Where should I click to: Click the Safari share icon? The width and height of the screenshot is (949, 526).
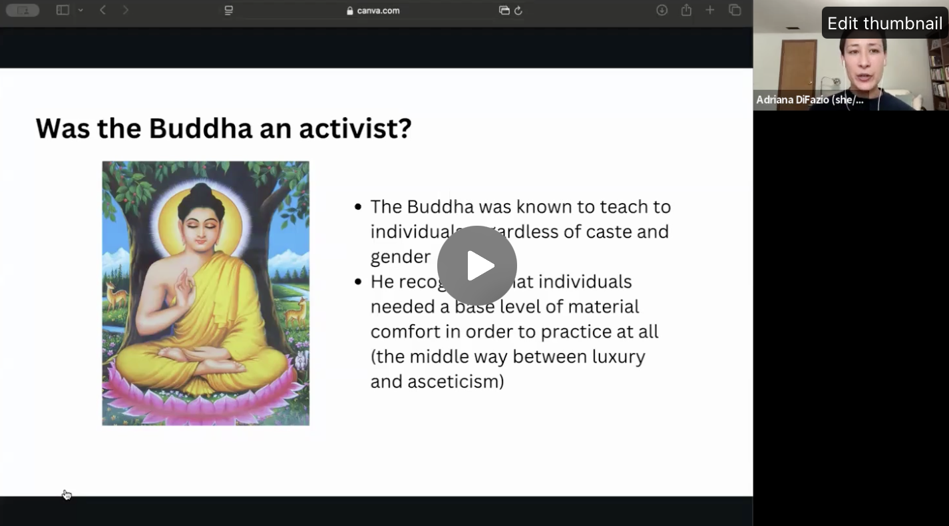[686, 10]
